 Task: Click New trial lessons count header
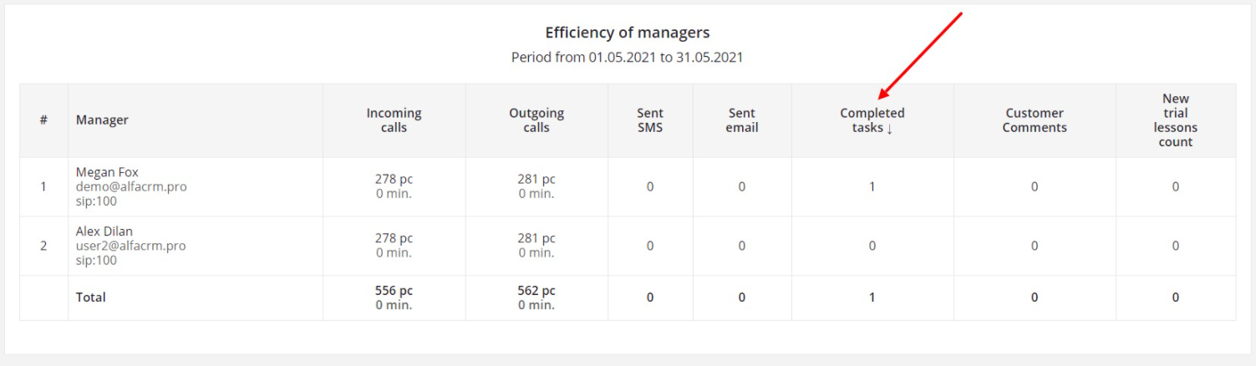[x=1176, y=120]
